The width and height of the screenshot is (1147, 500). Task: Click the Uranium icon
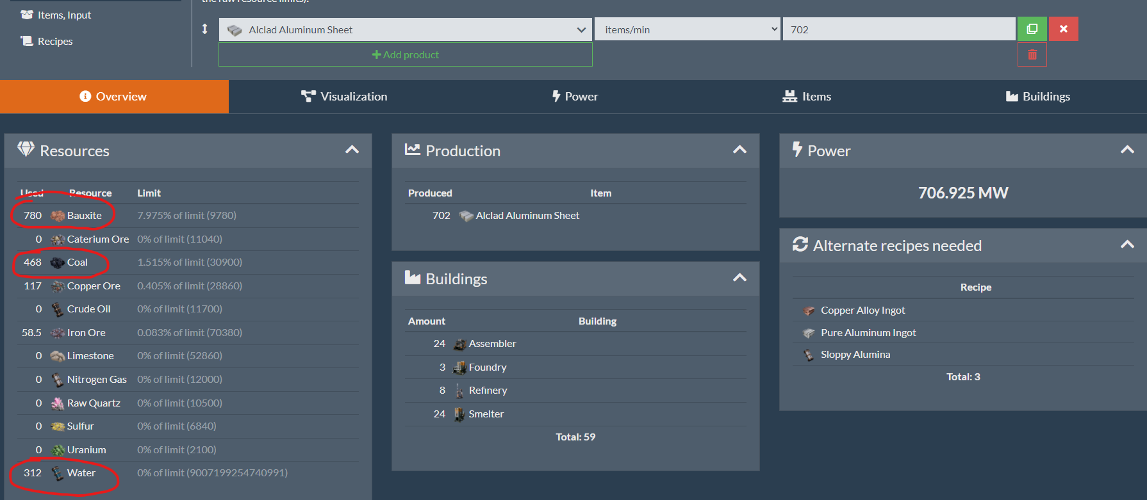pyautogui.click(x=58, y=450)
